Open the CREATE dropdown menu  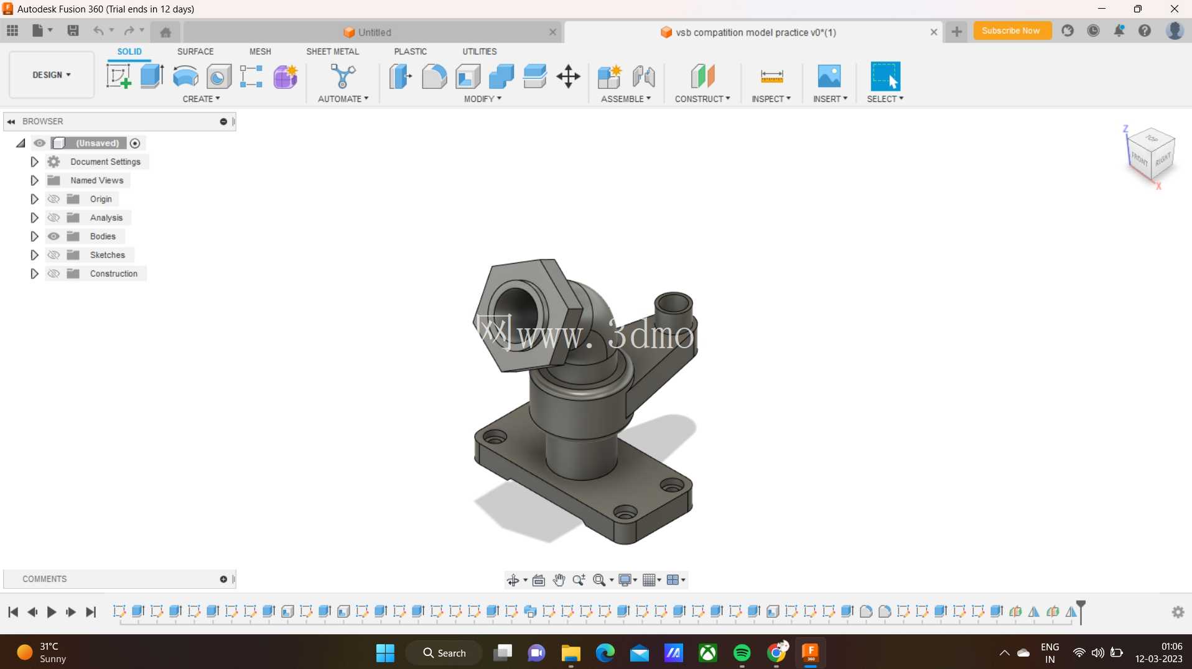[x=201, y=99]
